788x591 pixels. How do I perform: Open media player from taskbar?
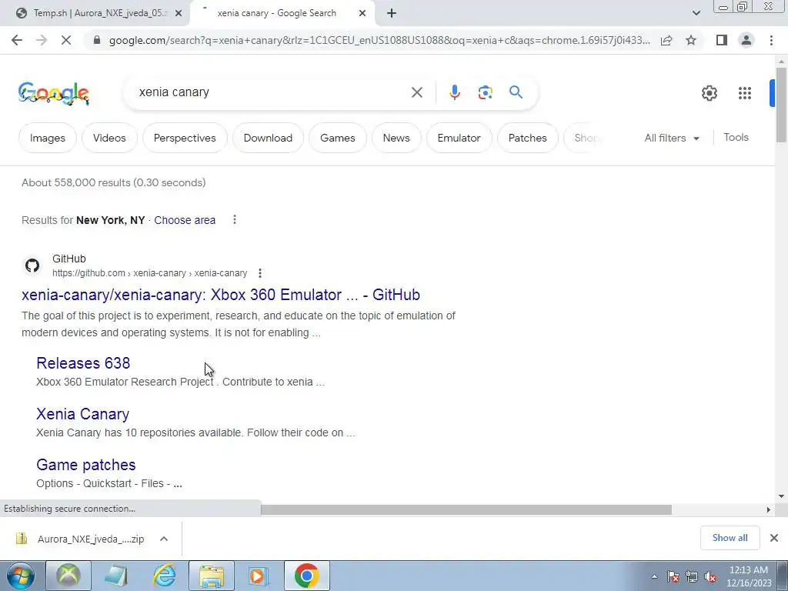[259, 576]
